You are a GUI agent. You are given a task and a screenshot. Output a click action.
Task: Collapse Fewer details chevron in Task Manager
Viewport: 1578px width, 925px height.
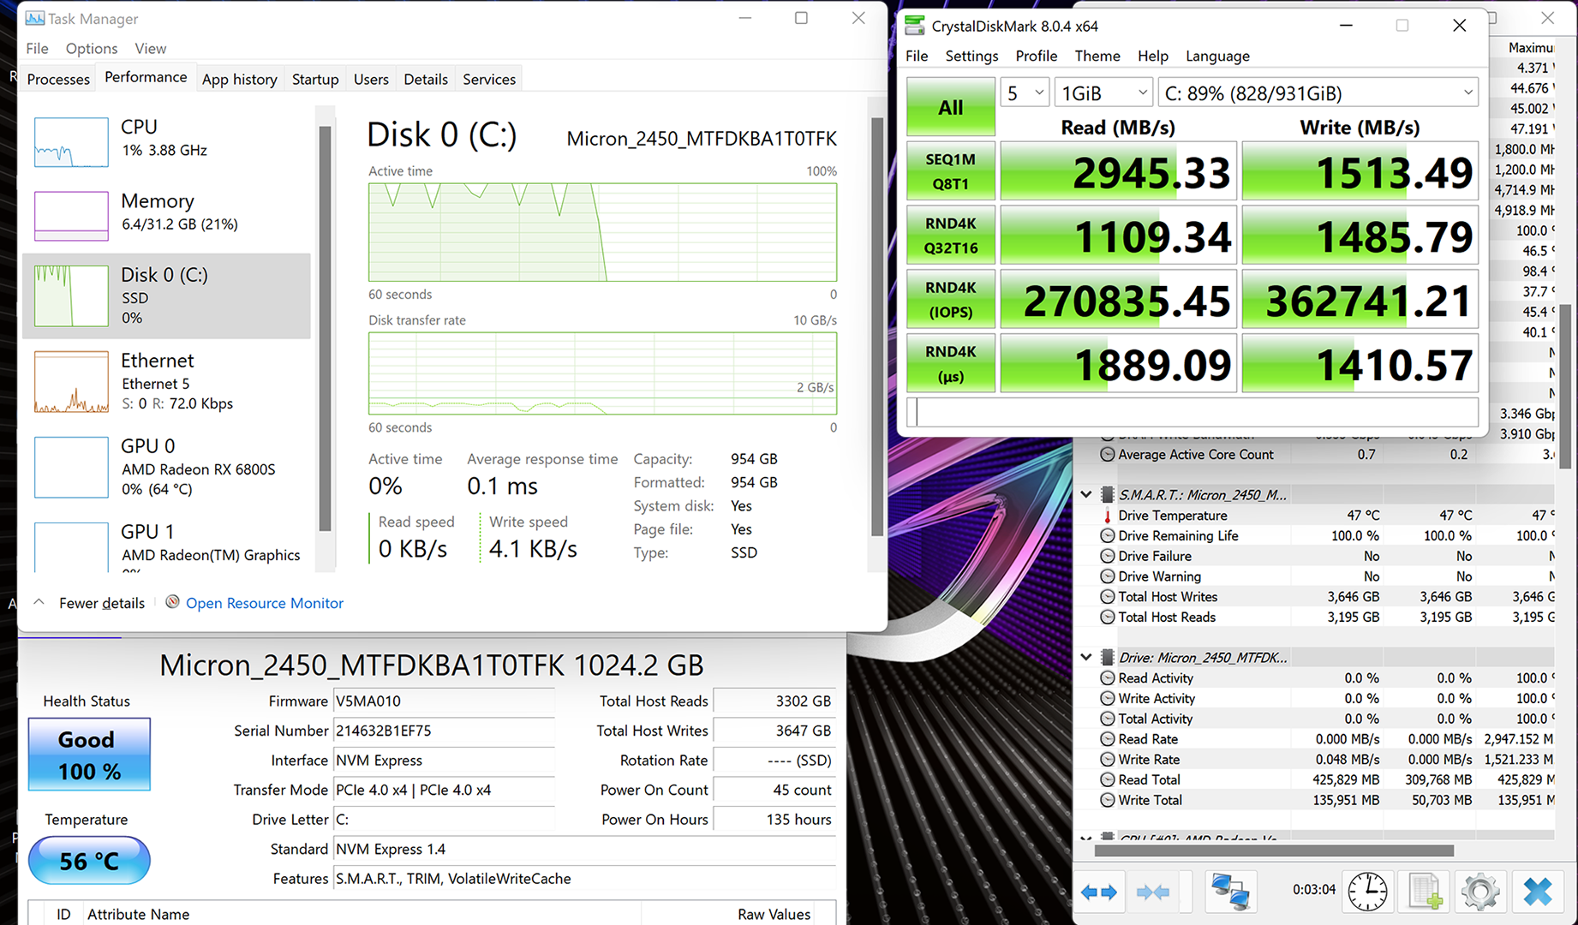pos(39,602)
